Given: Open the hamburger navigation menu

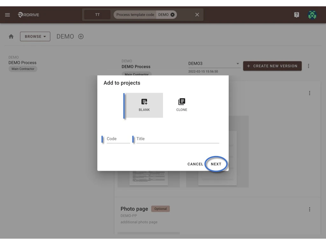Looking at the screenshot, I should click(x=7, y=14).
